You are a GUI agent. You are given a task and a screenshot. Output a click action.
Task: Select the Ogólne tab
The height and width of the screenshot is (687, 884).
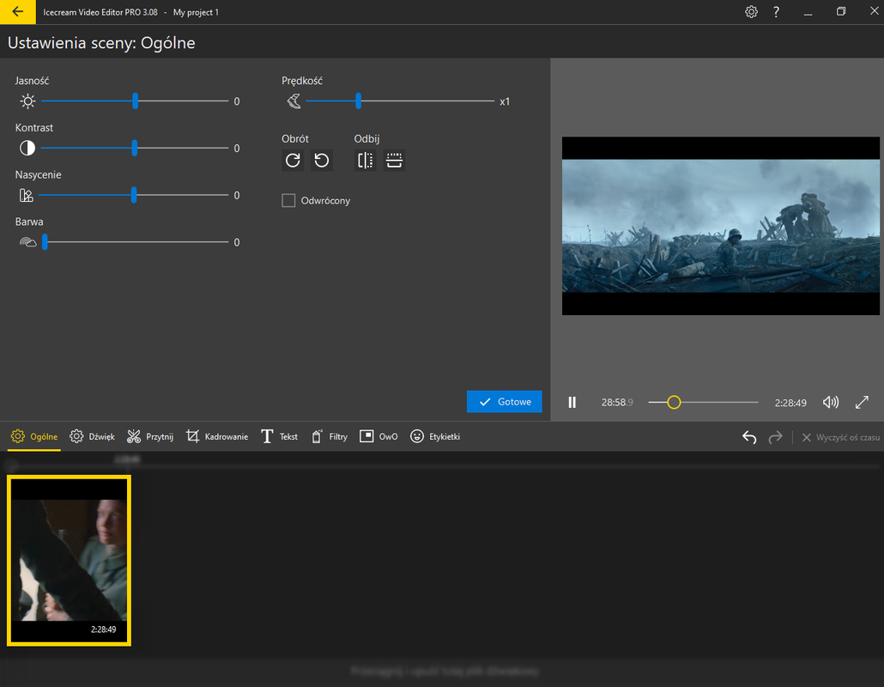[x=33, y=436]
